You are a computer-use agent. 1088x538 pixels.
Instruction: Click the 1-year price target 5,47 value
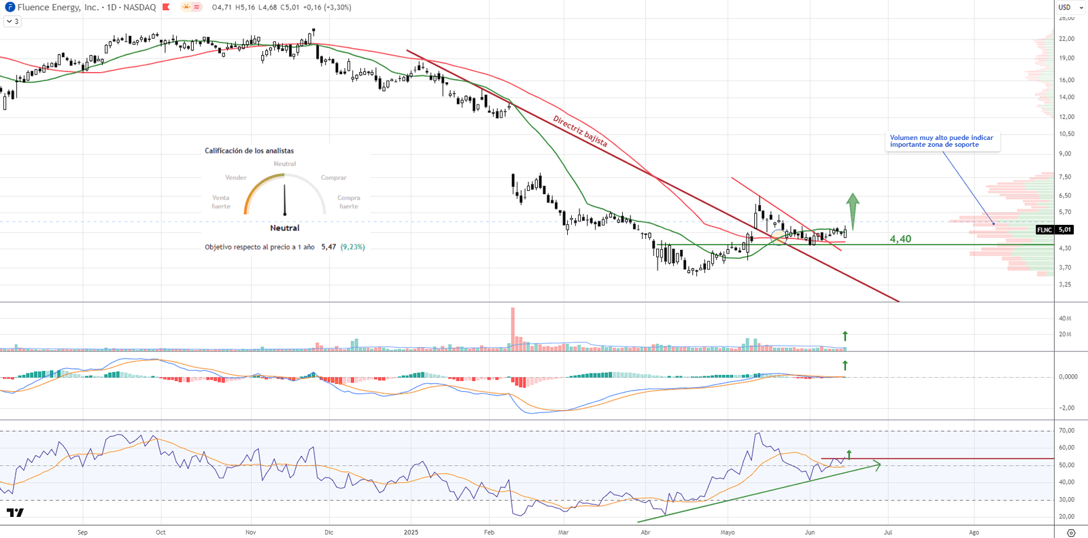click(328, 247)
